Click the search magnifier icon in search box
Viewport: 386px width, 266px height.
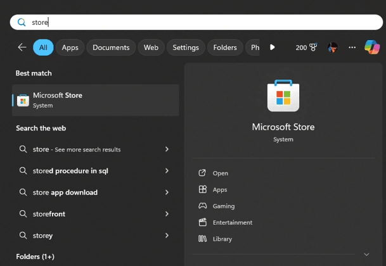coord(22,22)
